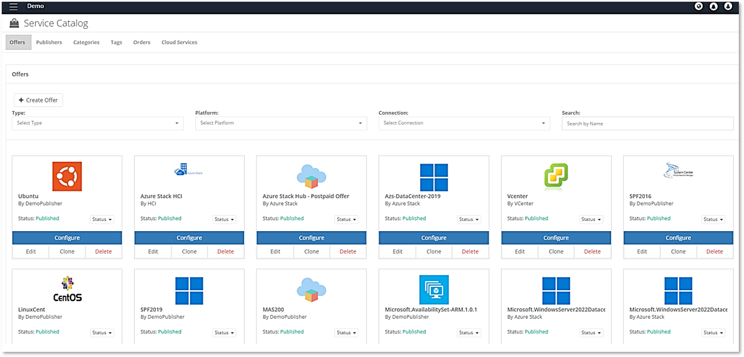Click the Azs-DataCenter-2019 Windows logo
The height and width of the screenshot is (357, 744).
434,177
